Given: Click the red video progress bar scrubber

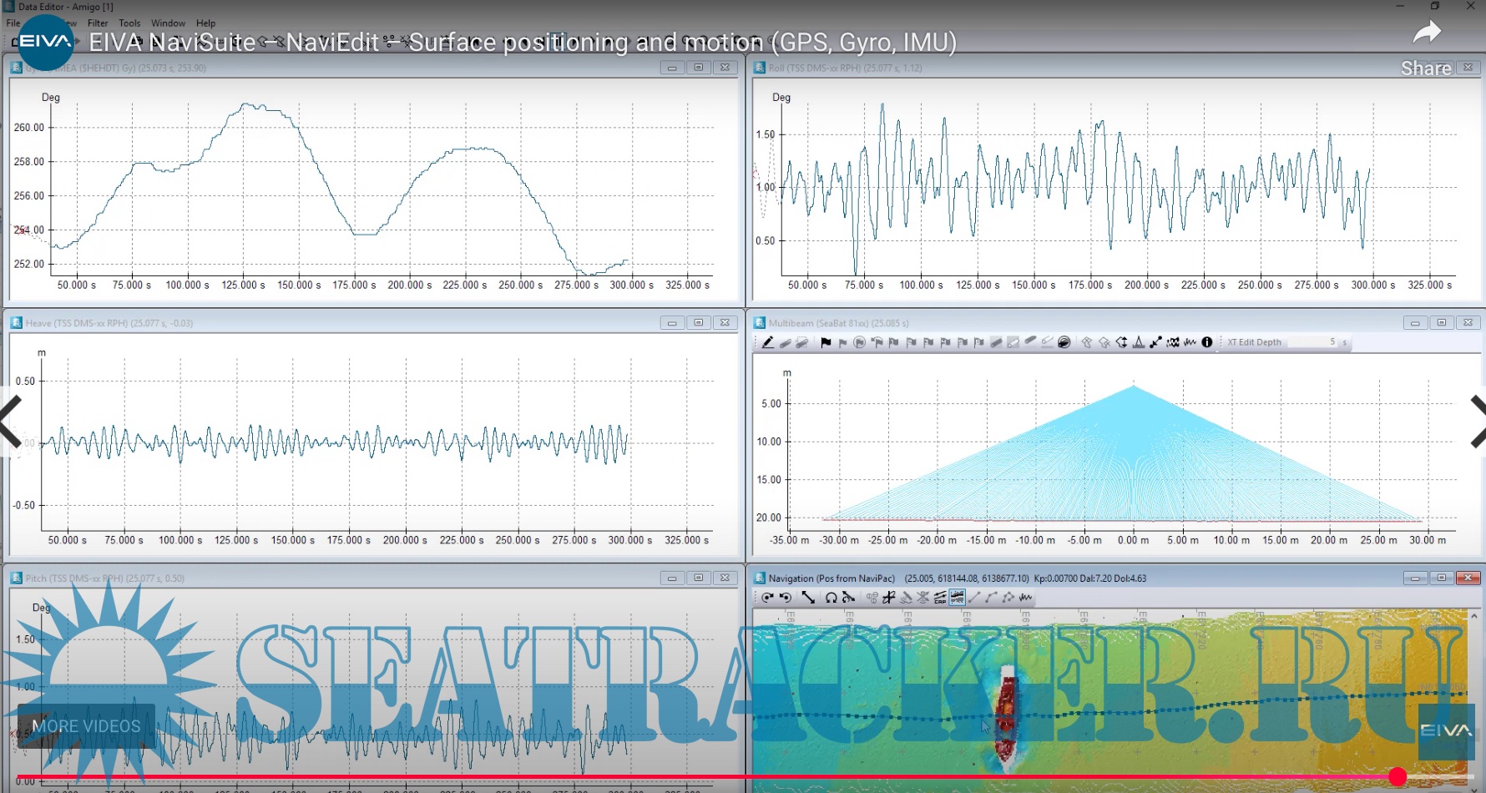Looking at the screenshot, I should click(1398, 777).
